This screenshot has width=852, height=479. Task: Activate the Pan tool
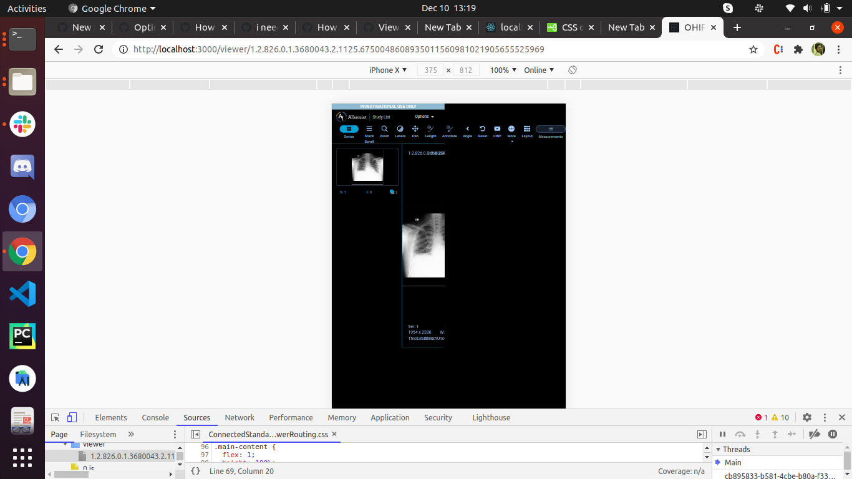[415, 130]
